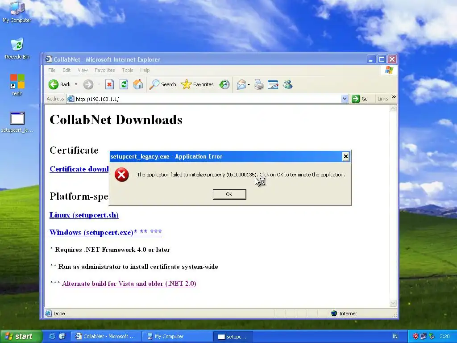Open the Messenger toolbar icon
Screen dimensions: 457x343
(x=287, y=84)
